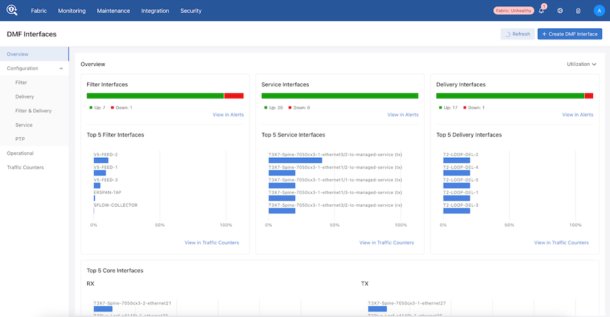
Task: Select Filter & Delivery in sidebar
Action: [33, 111]
